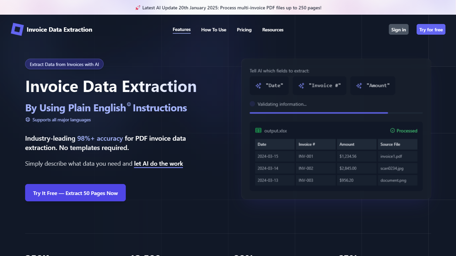
Task: Click the Try for free button
Action: coord(431,29)
